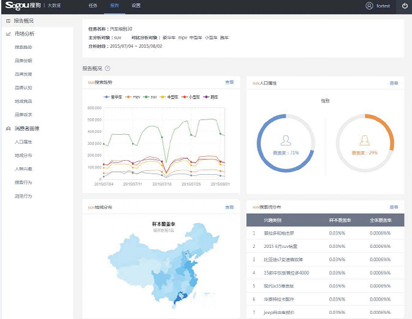Click the 2015/08/01 x-axis label

(x=220, y=184)
